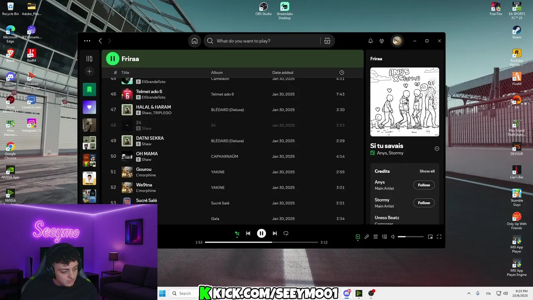This screenshot has height=300, width=533.
Task: Click the What do you want to play search field
Action: click(266, 41)
